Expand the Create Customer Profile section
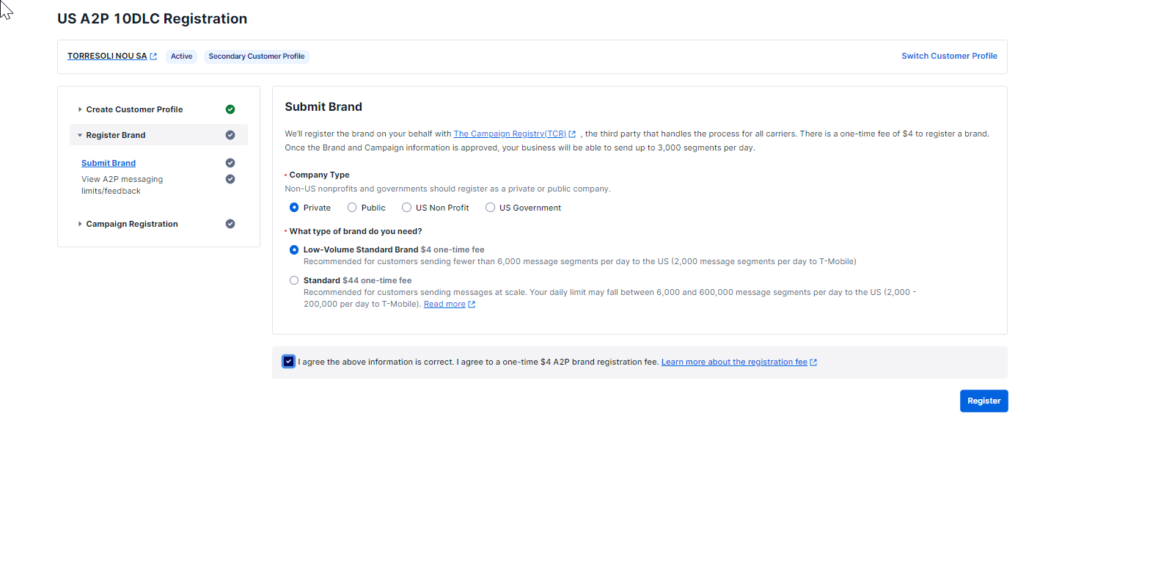Image resolution: width=1172 pixels, height=565 pixels. (x=134, y=109)
